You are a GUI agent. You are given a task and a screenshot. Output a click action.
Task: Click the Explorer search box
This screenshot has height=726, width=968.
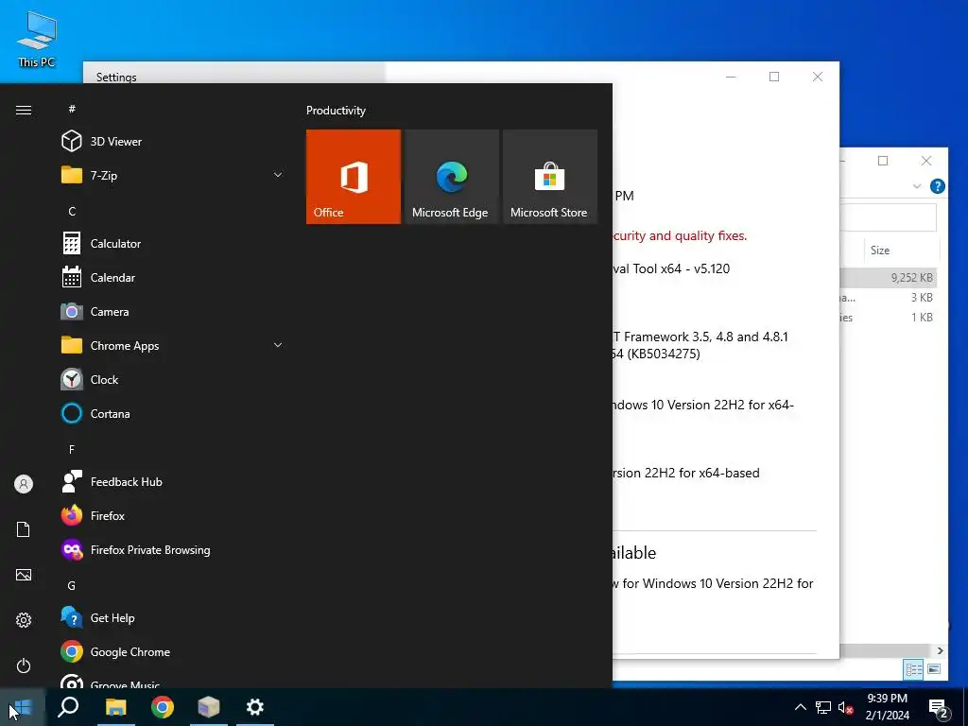[889, 217]
